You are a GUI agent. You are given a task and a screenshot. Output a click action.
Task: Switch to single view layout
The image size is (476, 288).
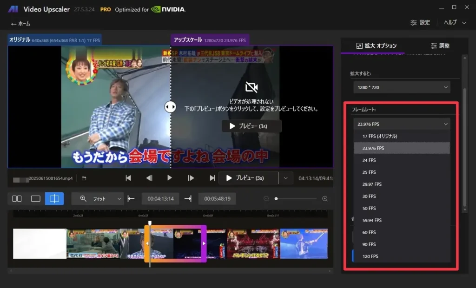(x=36, y=199)
